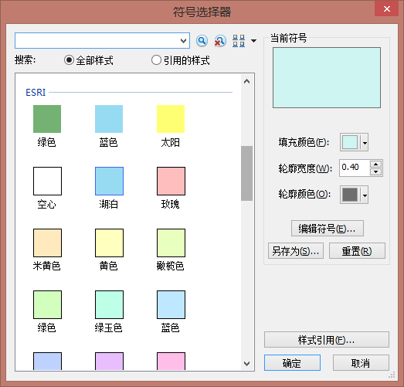
Task: Click the current symbol preview box
Action: pos(327,77)
